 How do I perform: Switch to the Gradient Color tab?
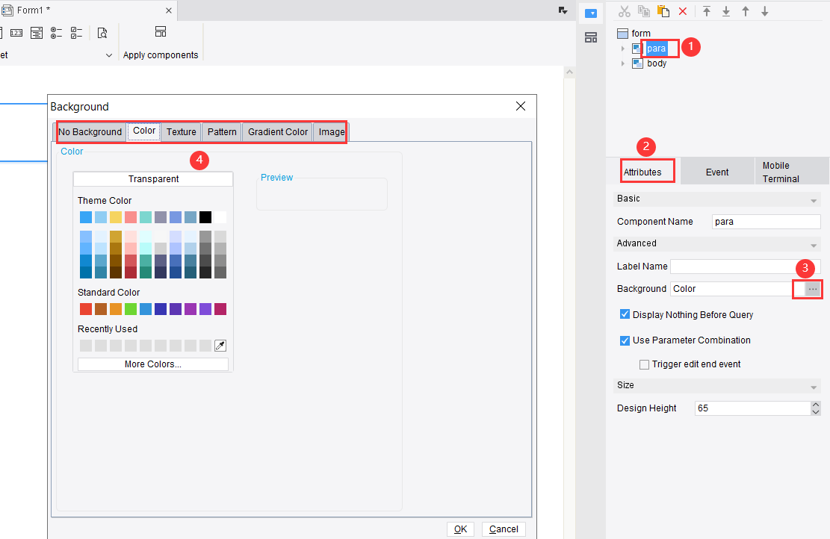(278, 132)
